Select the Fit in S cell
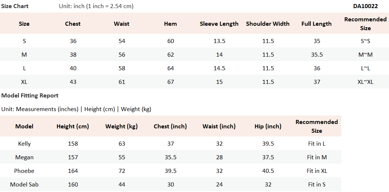 coord(317,185)
